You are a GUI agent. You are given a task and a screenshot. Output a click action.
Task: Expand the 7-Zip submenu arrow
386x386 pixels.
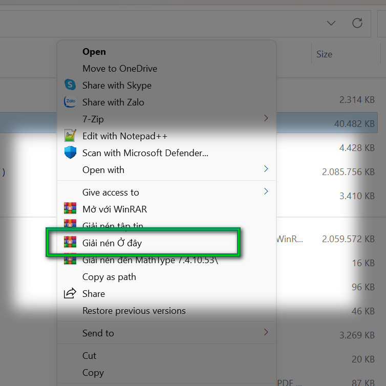point(266,118)
